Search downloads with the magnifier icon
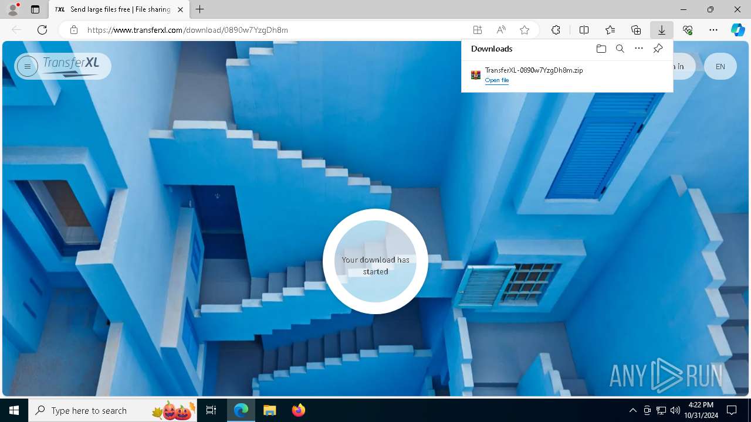751x422 pixels. [620, 49]
